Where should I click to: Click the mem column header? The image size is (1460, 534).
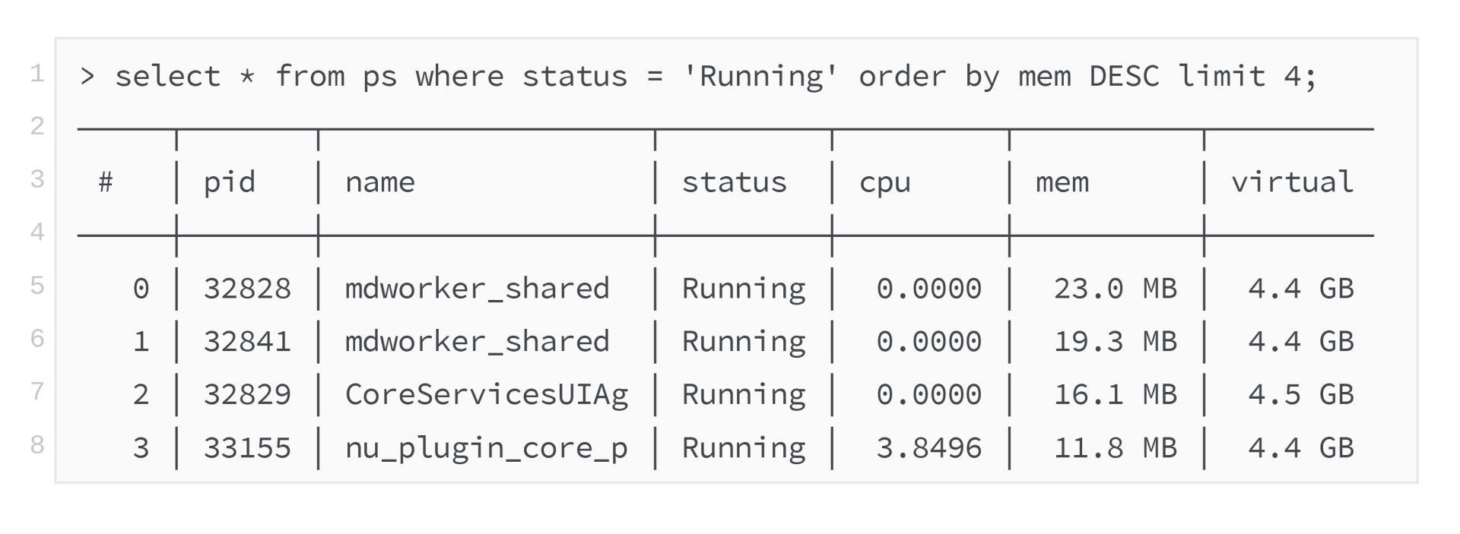click(1062, 183)
